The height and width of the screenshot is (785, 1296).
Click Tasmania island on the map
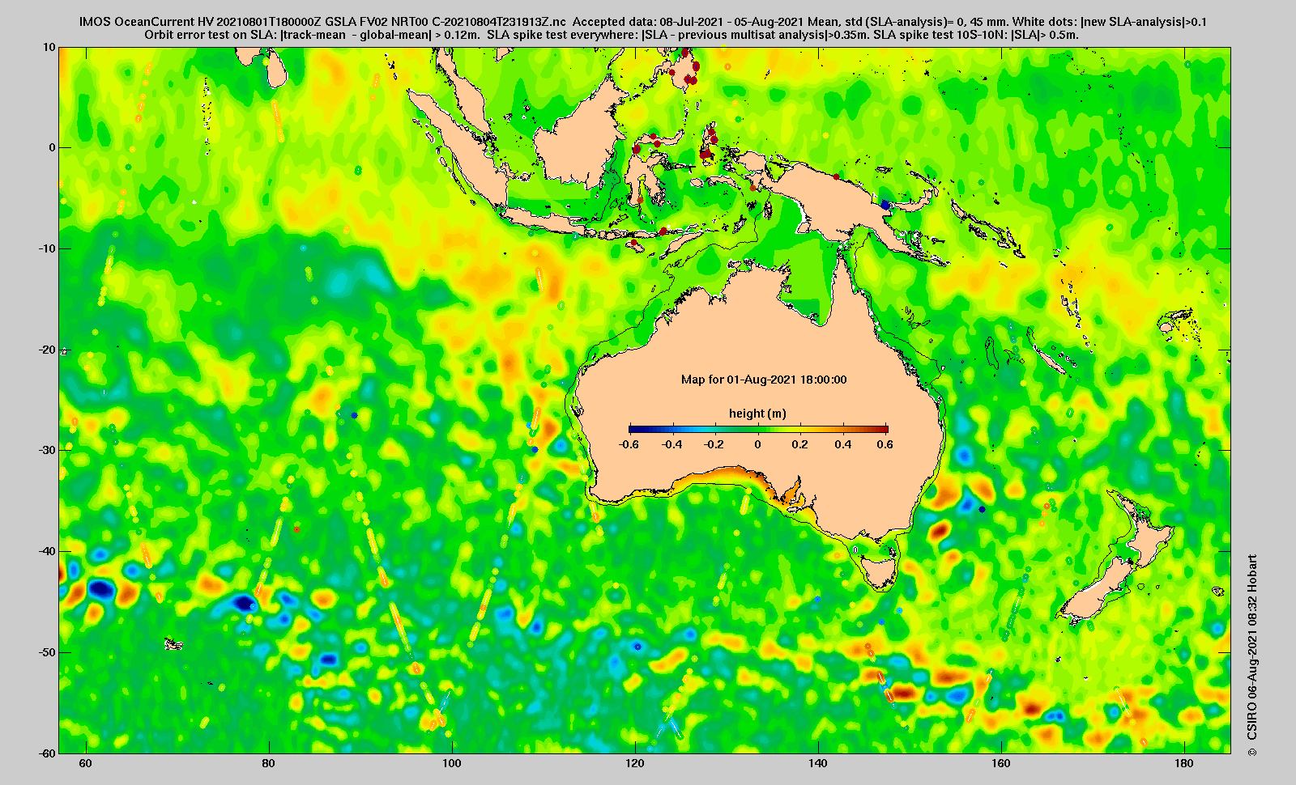coord(880,569)
